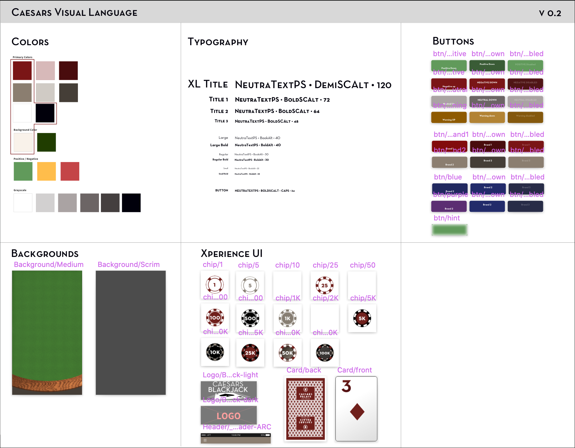The width and height of the screenshot is (575, 448).
Task: Pick the taupe primary color swatch
Action: coord(22,93)
